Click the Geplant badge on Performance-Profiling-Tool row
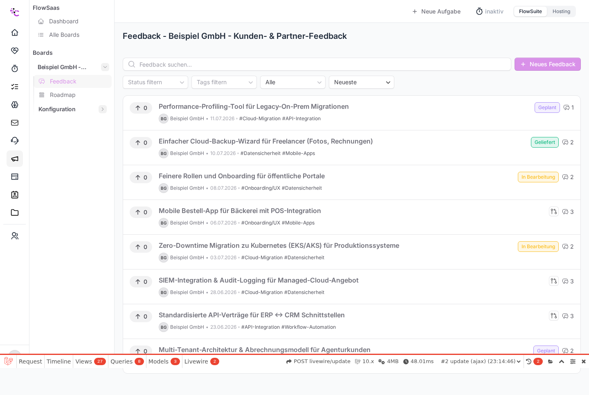The width and height of the screenshot is (589, 395). (547, 108)
